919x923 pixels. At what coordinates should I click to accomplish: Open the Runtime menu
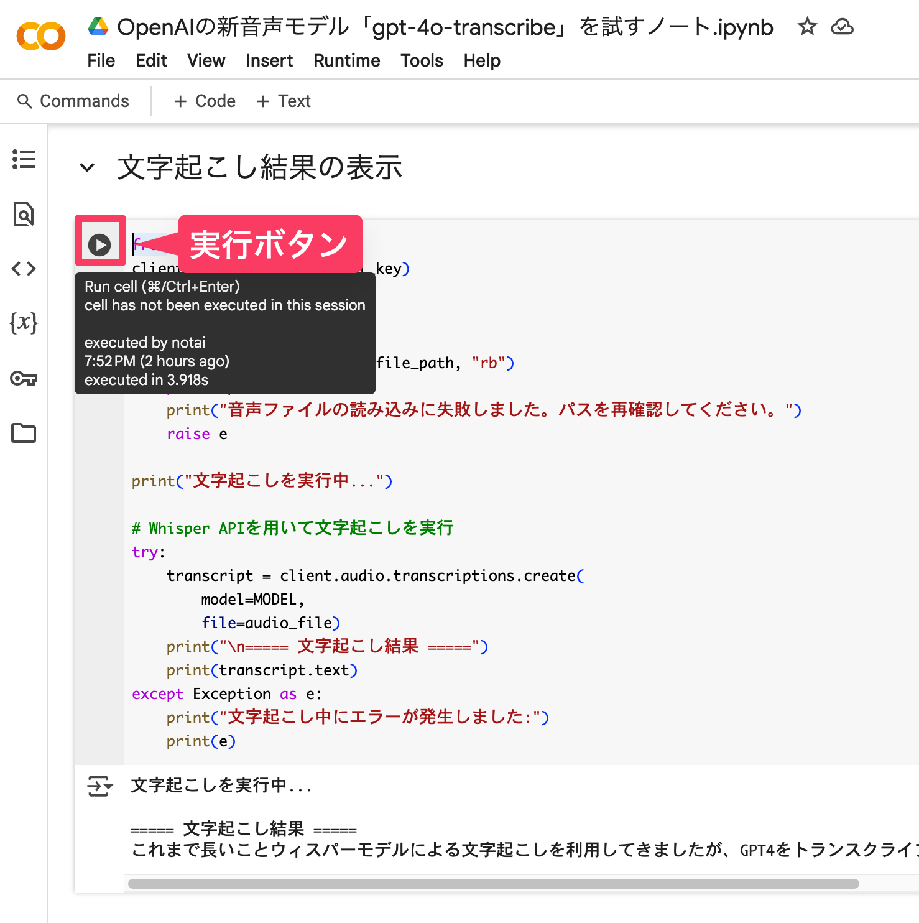[346, 60]
